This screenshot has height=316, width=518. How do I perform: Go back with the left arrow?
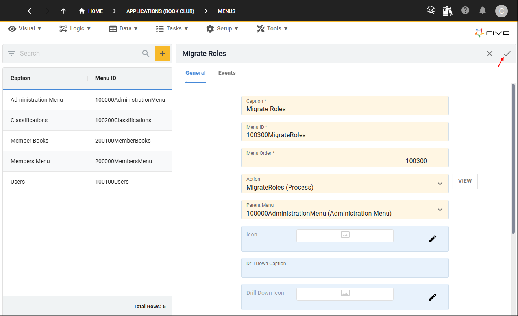[31, 11]
